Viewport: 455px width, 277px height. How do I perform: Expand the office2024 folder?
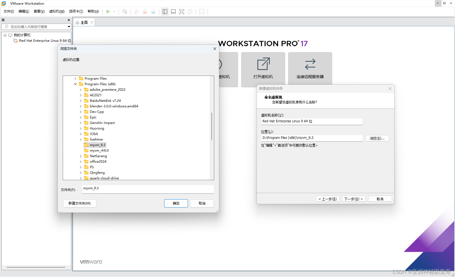(x=80, y=162)
